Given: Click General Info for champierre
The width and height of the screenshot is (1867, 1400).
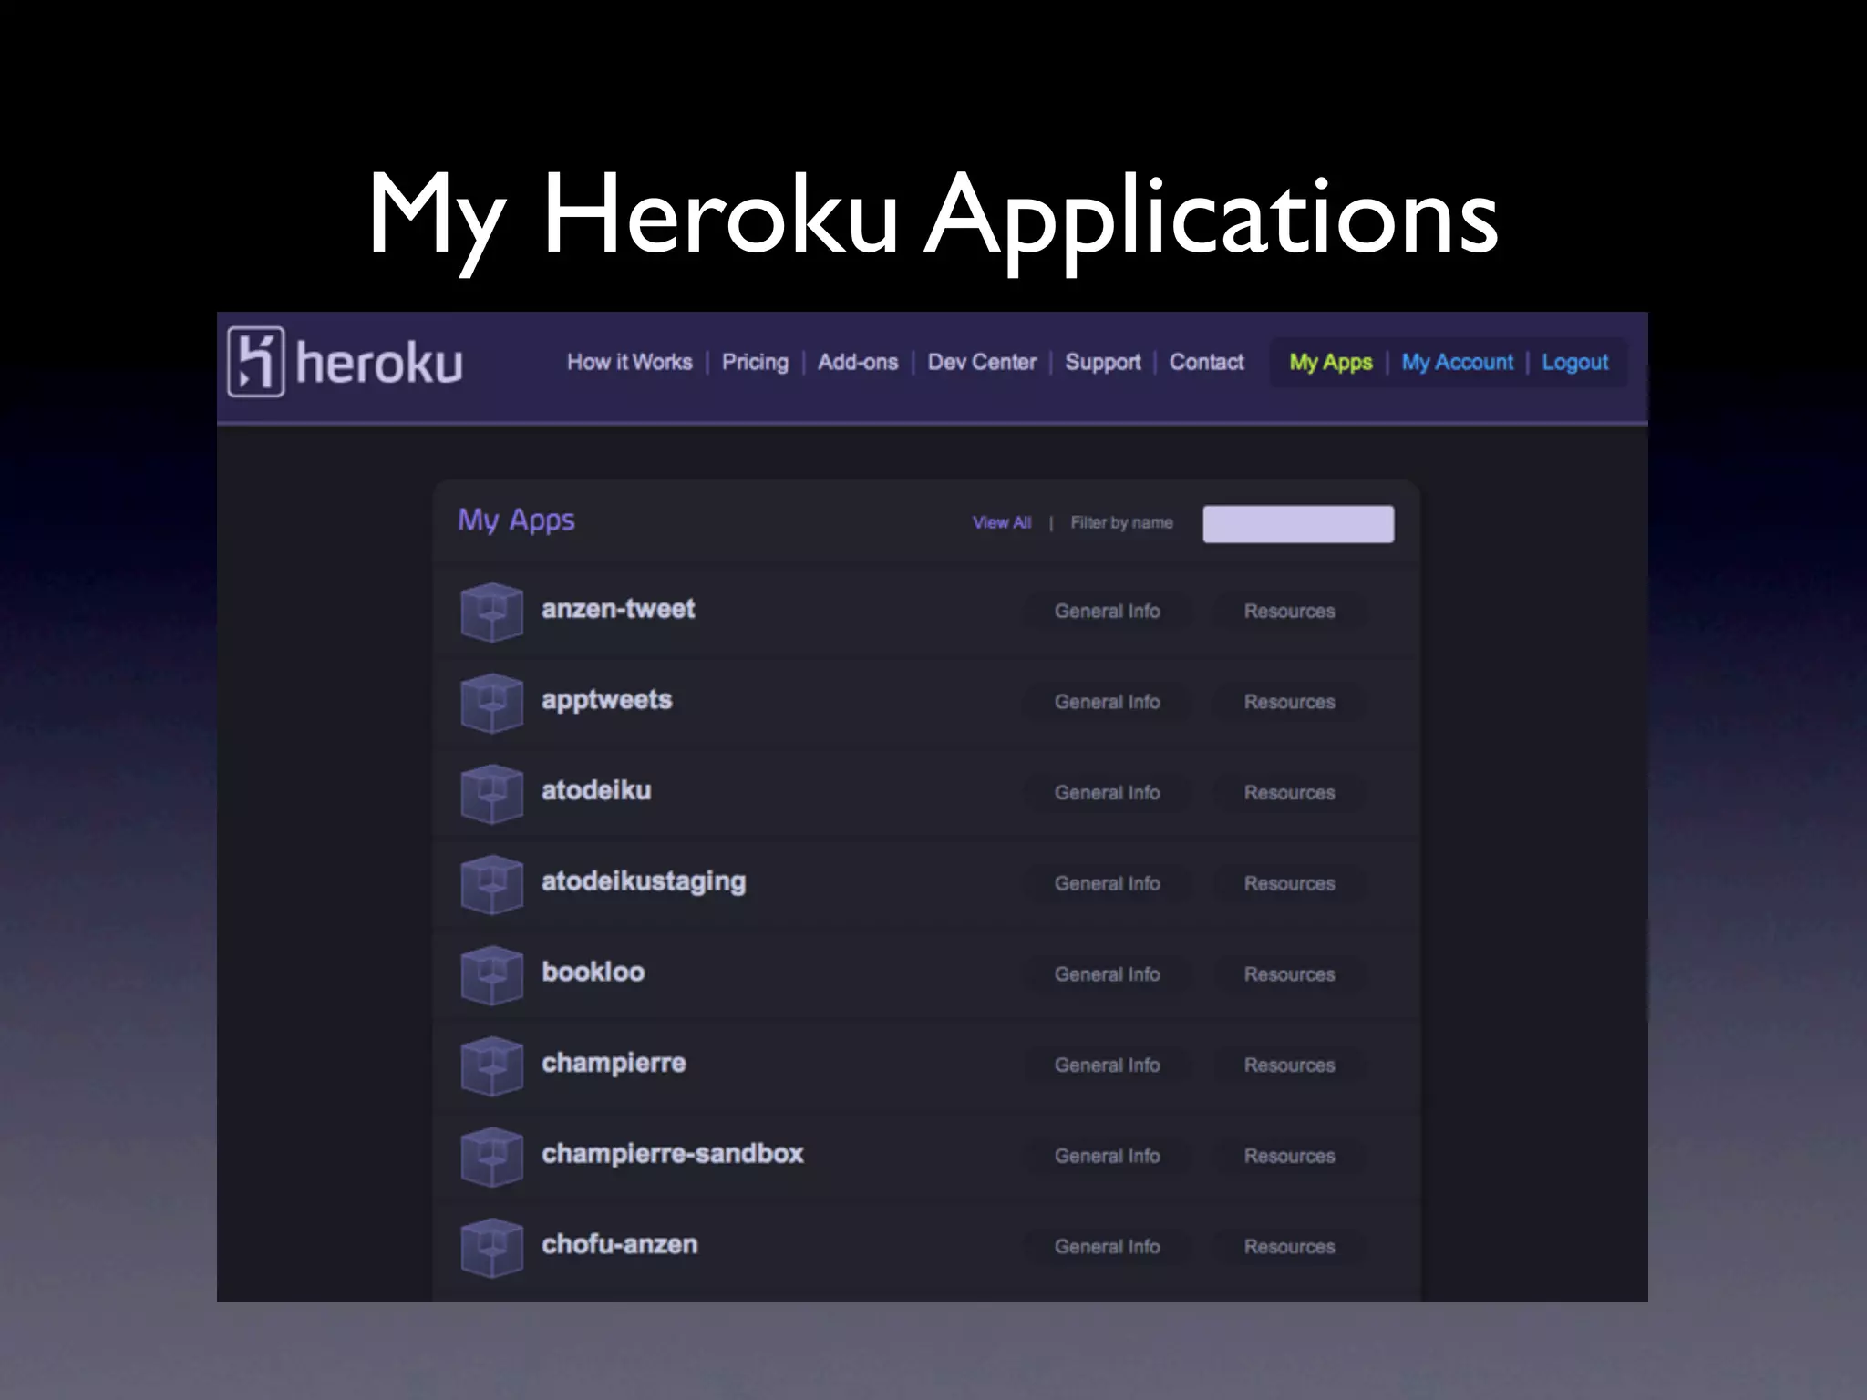Looking at the screenshot, I should [x=1107, y=1065].
